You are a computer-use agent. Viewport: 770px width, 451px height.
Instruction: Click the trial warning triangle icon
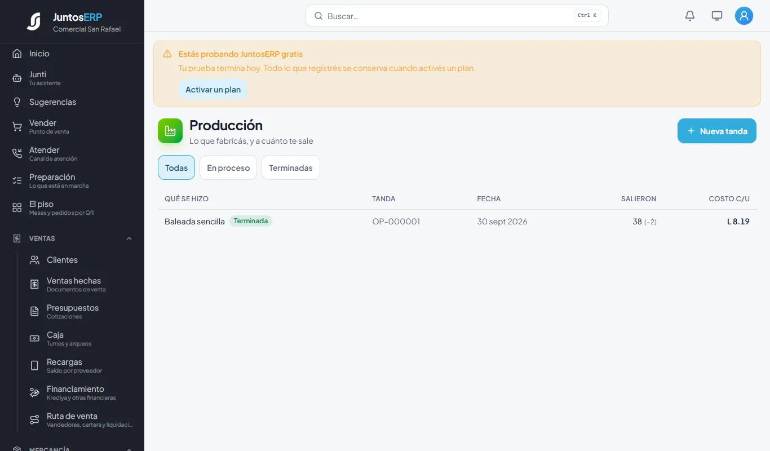167,54
